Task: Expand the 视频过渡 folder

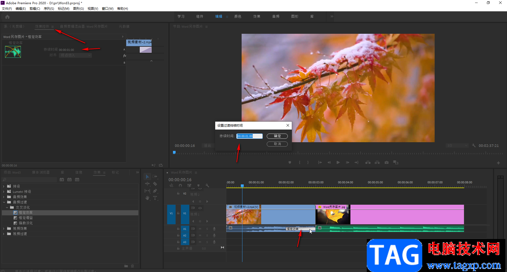Action: coord(4,234)
